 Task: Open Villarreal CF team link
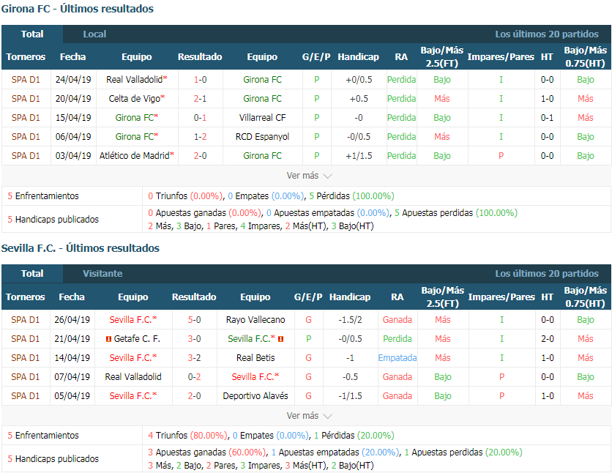[x=262, y=118]
